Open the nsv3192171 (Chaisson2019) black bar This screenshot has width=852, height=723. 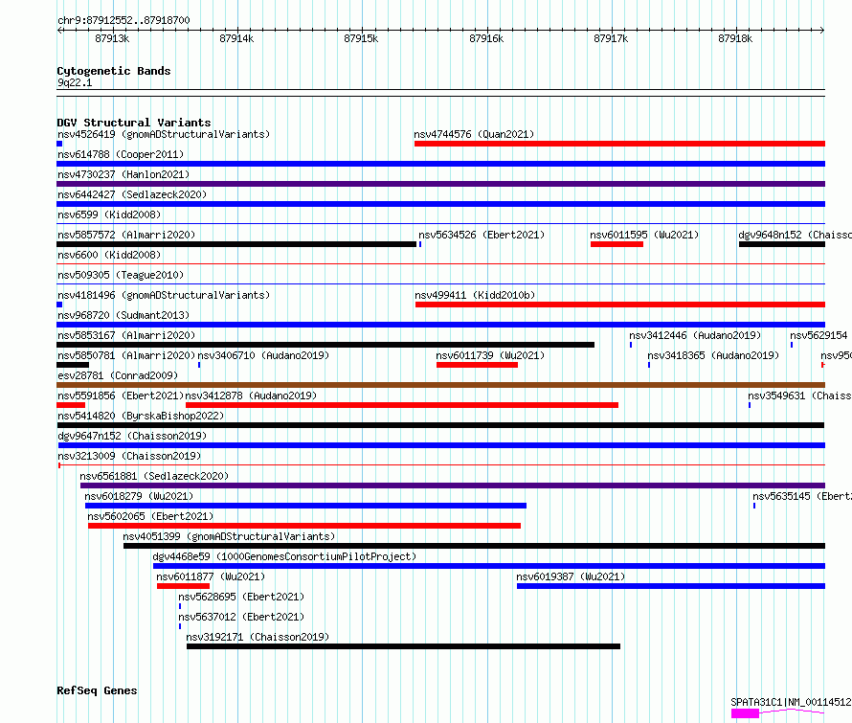(403, 646)
